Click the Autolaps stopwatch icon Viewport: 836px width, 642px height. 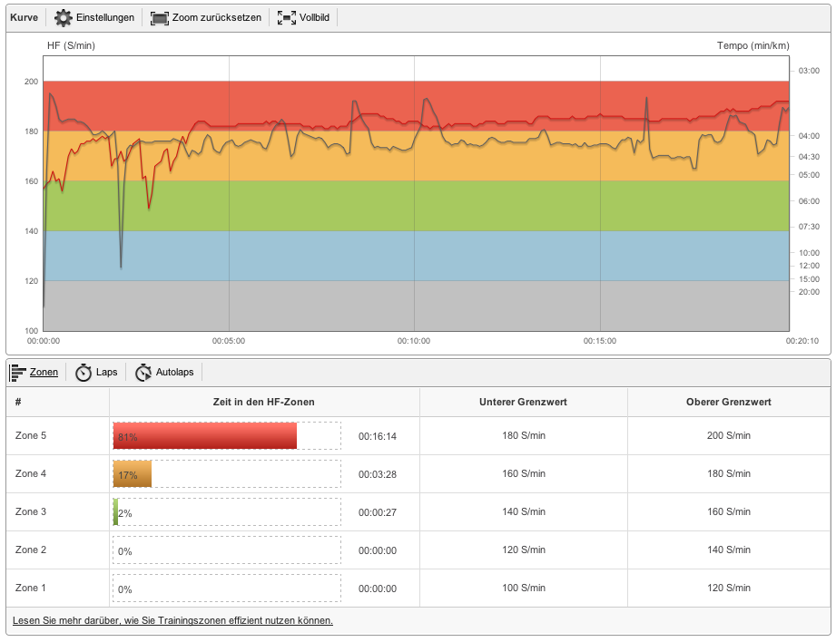click(143, 372)
